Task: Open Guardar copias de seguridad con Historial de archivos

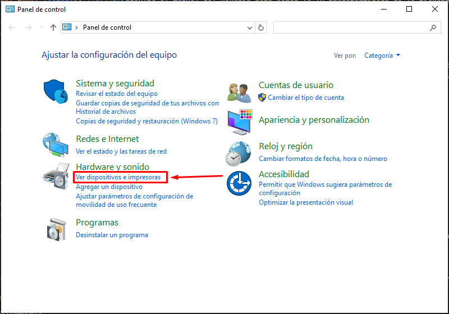Action: [x=147, y=107]
